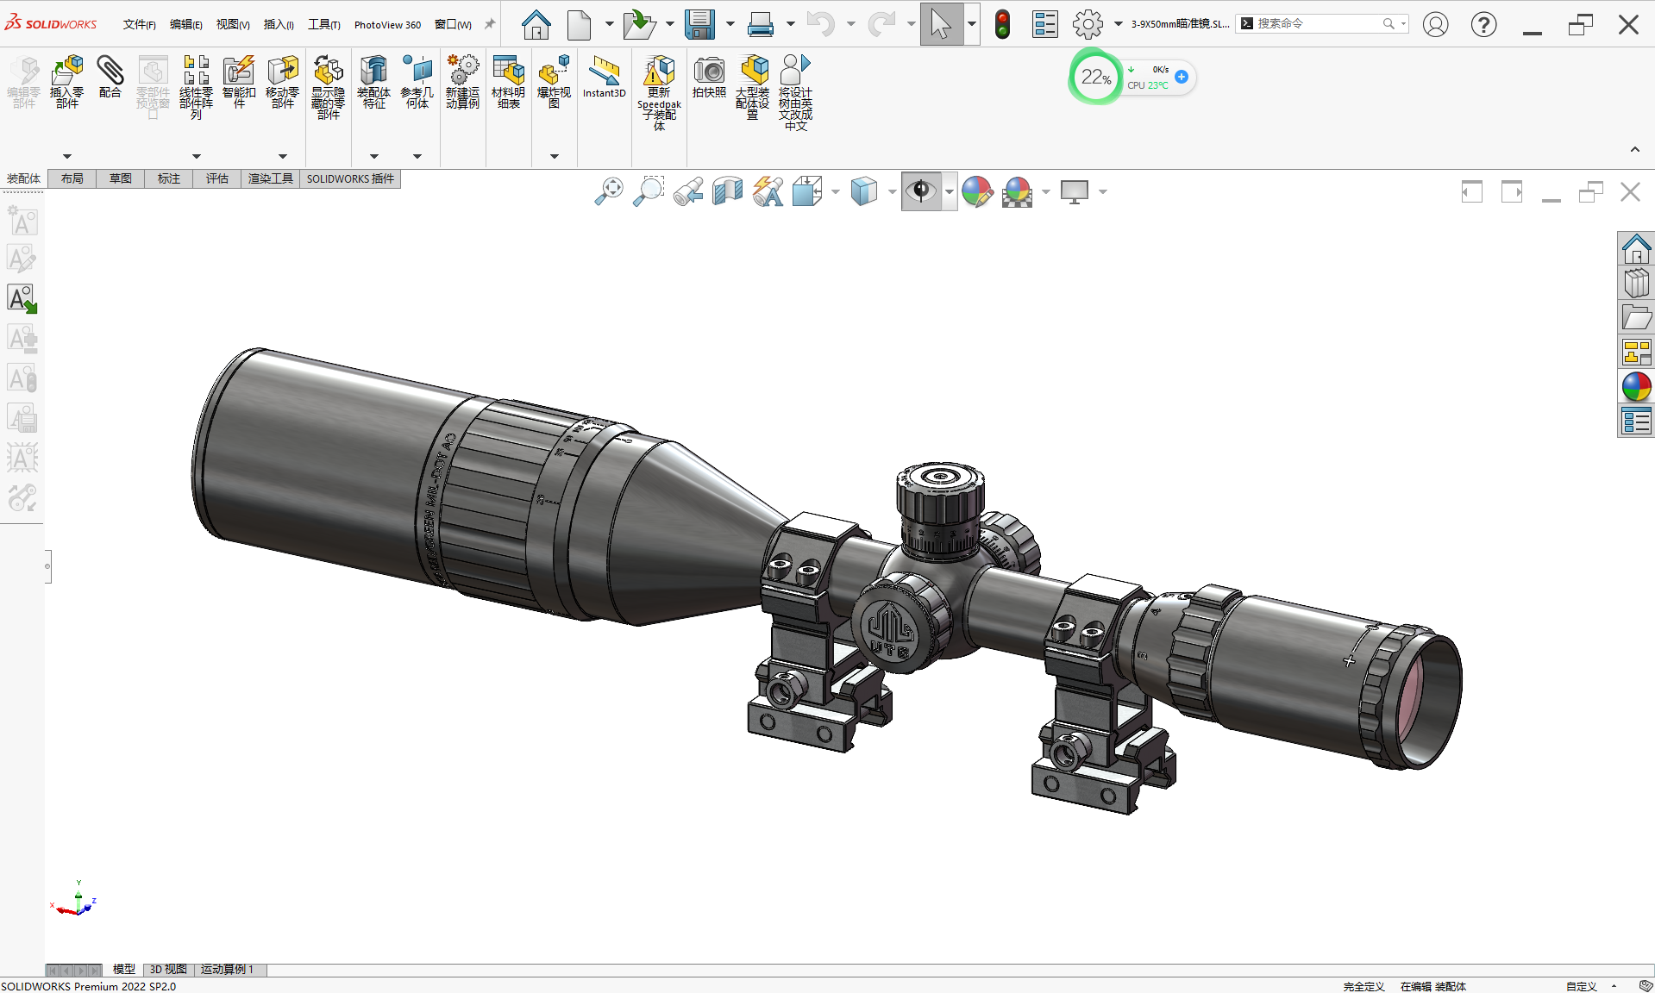Viewport: 1655px width, 993px height.
Task: Select Move Component tool
Action: point(282,82)
